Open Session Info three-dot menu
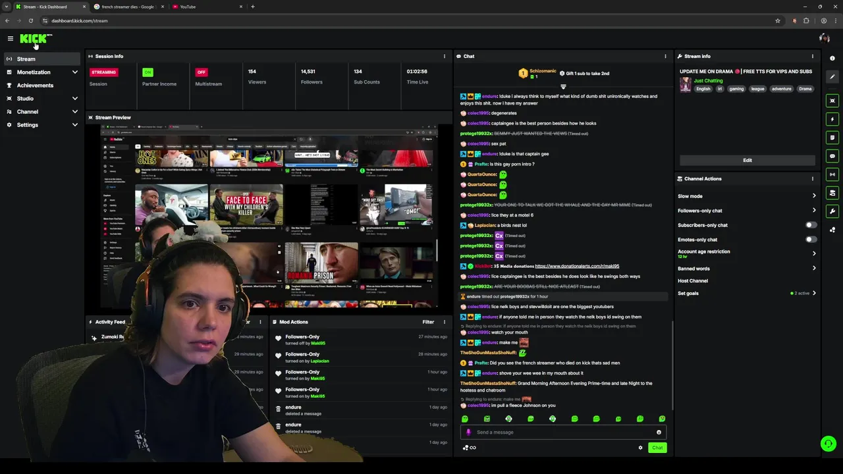This screenshot has height=474, width=843. pos(445,57)
